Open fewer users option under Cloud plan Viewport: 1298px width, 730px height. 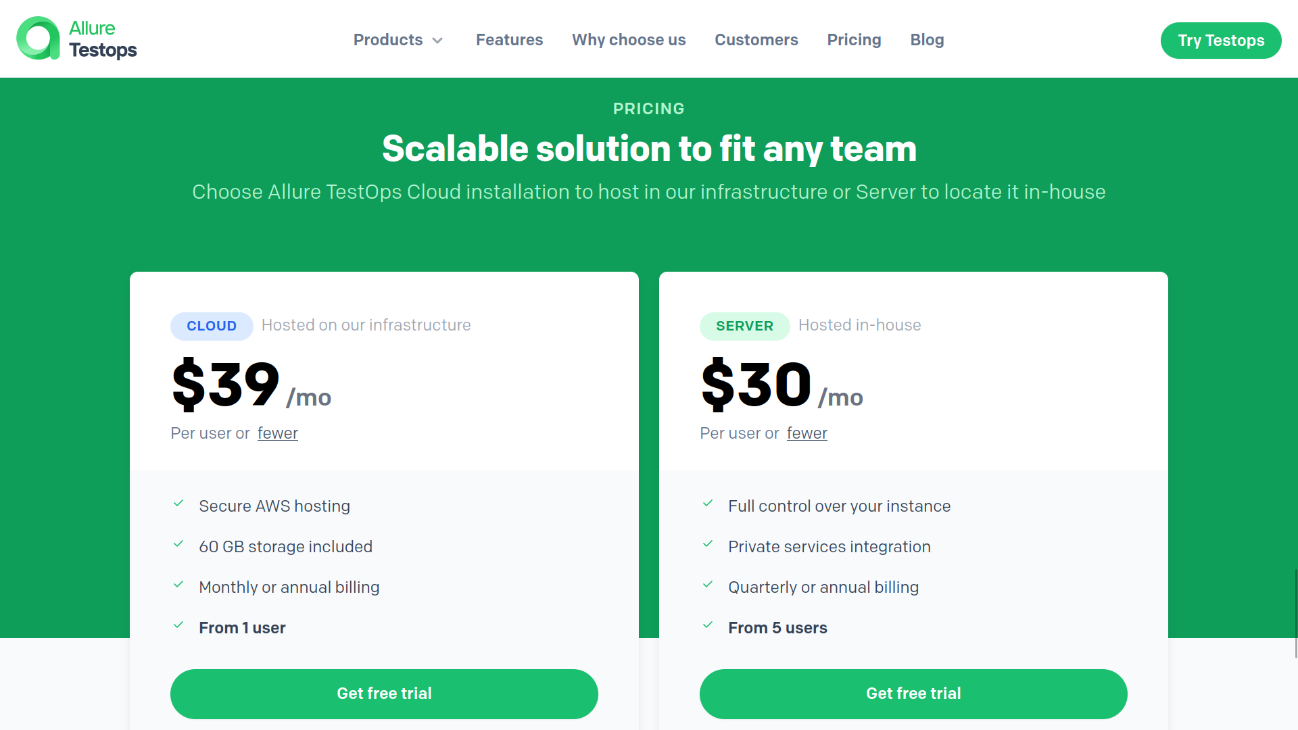pyautogui.click(x=277, y=433)
